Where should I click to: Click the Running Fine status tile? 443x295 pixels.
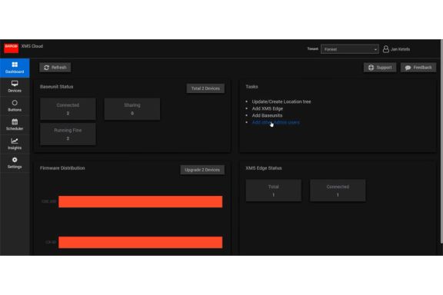click(68, 134)
